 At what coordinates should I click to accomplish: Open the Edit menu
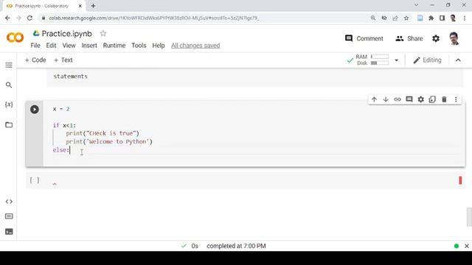pyautogui.click(x=51, y=46)
